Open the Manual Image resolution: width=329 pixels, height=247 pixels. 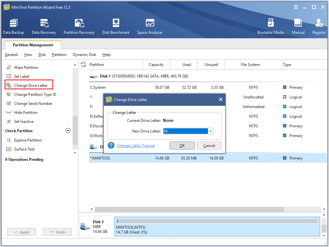point(298,26)
